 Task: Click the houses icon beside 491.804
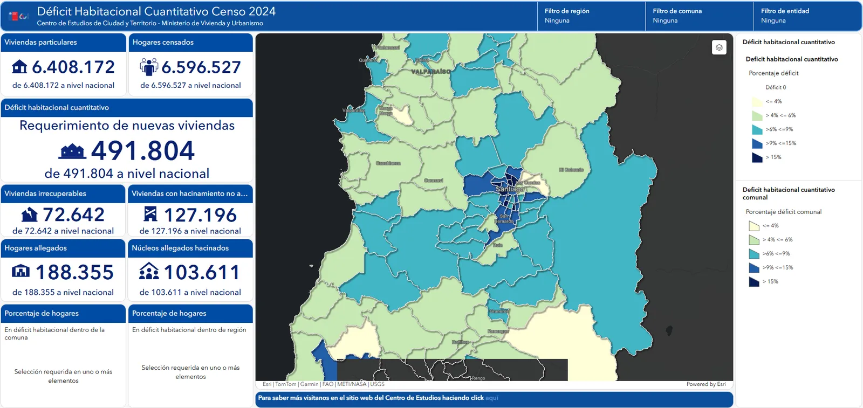(x=72, y=151)
